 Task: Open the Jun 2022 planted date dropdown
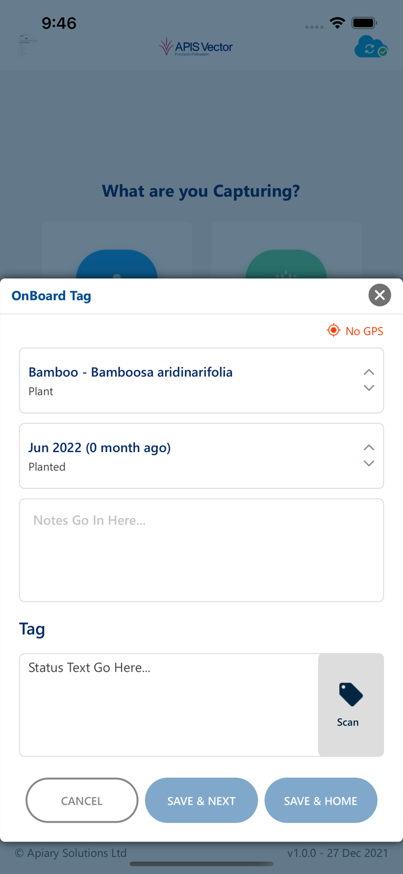pos(186,456)
